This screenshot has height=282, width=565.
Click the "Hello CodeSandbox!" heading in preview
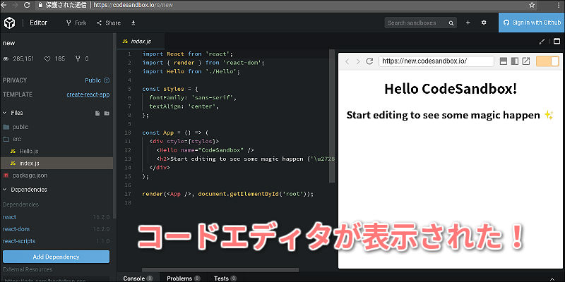click(x=451, y=89)
